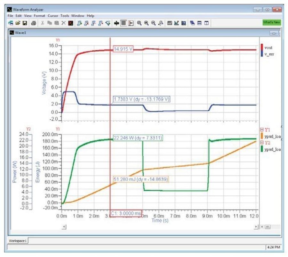Toggle the grid display icon
Screen dimensions: 288x257
point(123,22)
